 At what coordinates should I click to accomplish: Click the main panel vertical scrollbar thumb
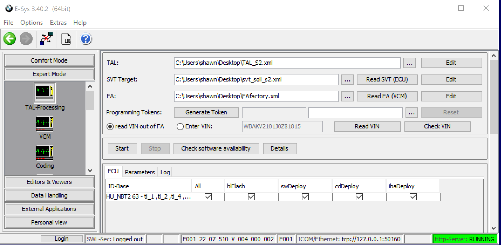(x=494, y=97)
